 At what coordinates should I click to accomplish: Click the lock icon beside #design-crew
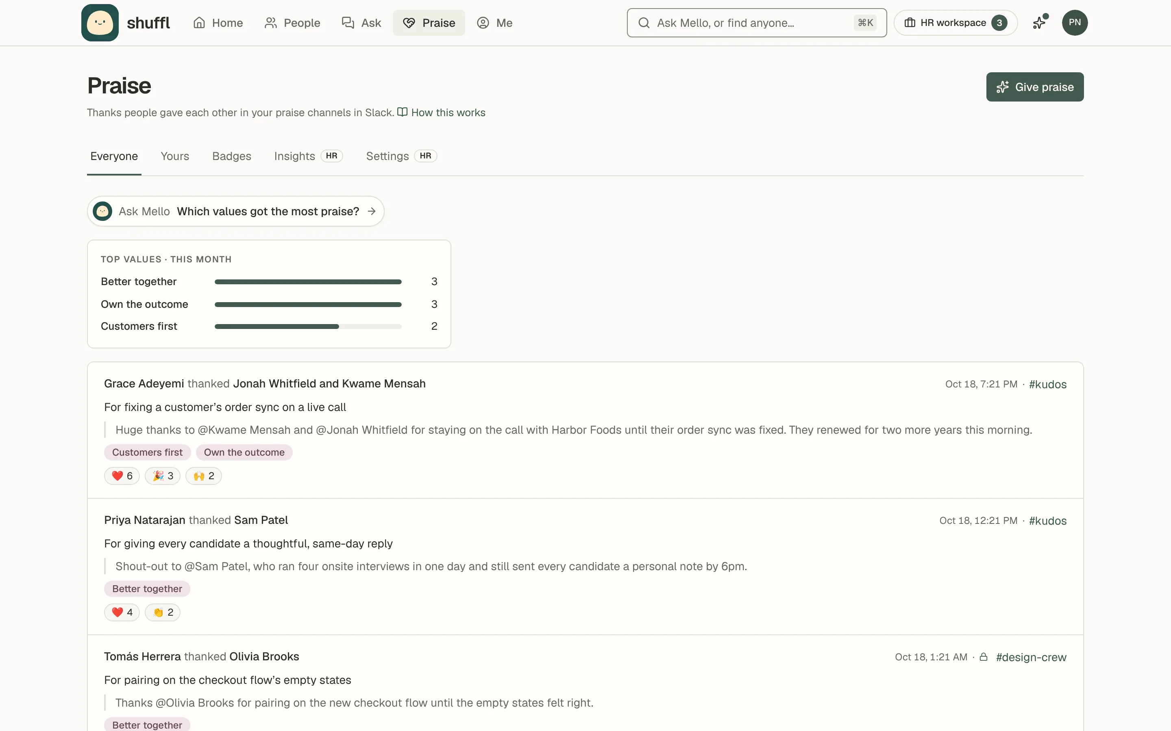(983, 657)
